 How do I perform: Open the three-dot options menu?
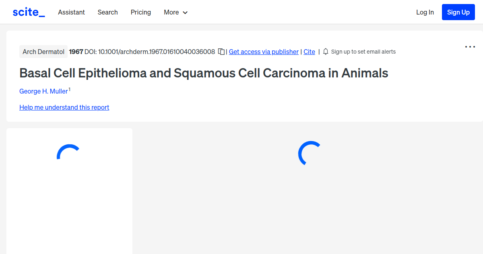tap(470, 47)
